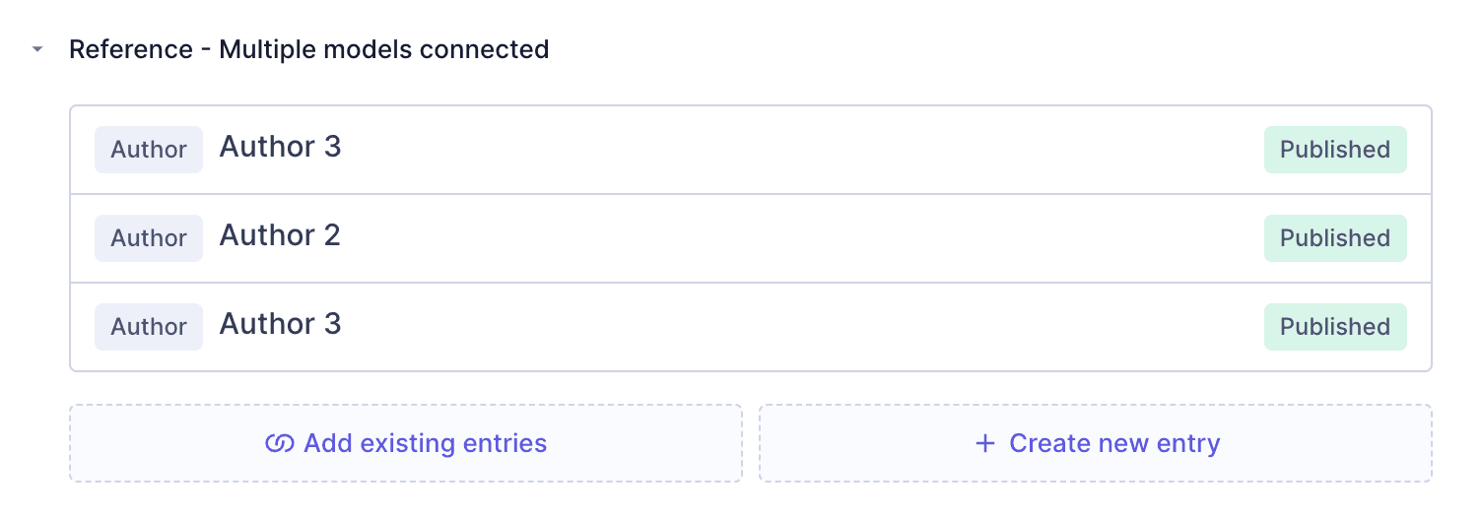Open the Author 2 entry
Viewport: 1482px width, 518px height.
tap(280, 236)
